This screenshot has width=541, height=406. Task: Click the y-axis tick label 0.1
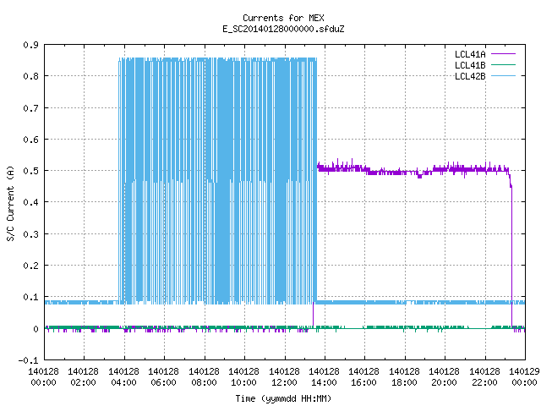[x=30, y=297]
